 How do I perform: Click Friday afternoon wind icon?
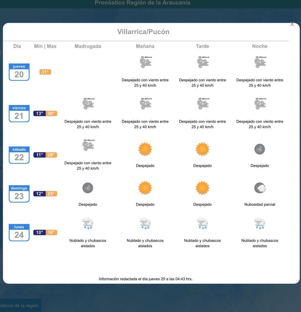[203, 103]
